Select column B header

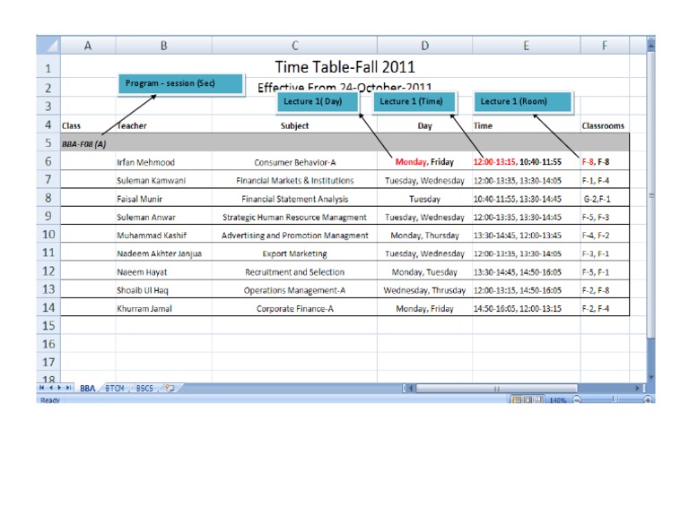tap(164, 45)
